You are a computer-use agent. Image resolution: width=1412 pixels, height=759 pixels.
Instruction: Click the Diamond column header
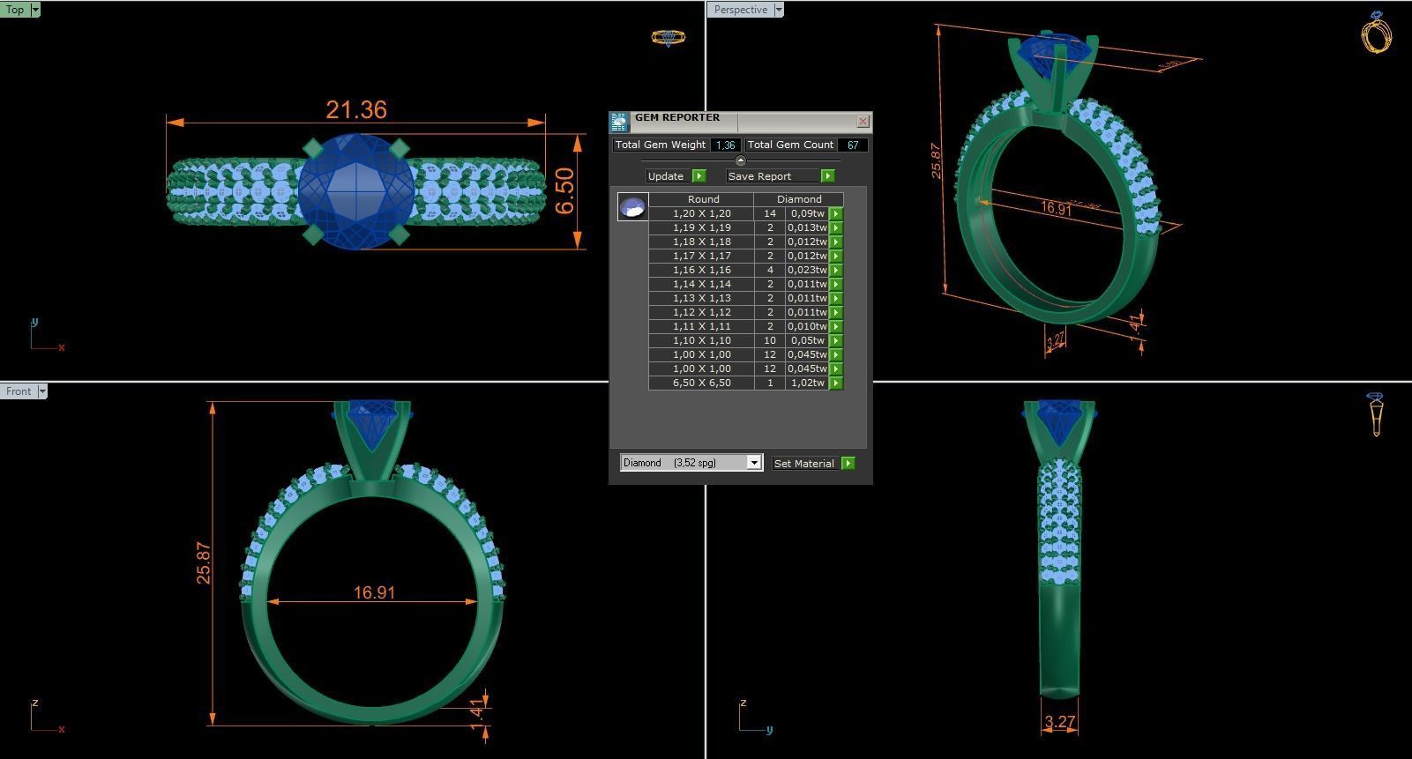pos(799,199)
